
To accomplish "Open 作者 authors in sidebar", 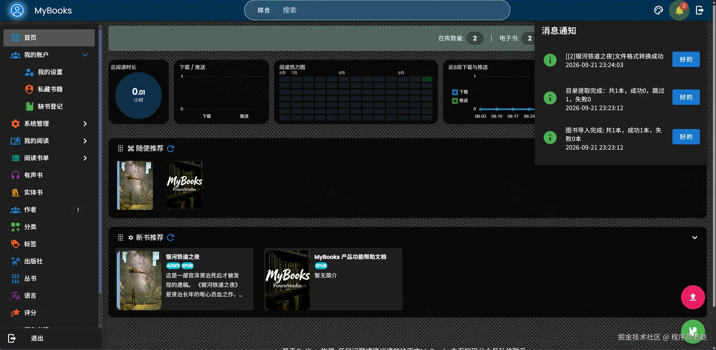I will point(49,210).
